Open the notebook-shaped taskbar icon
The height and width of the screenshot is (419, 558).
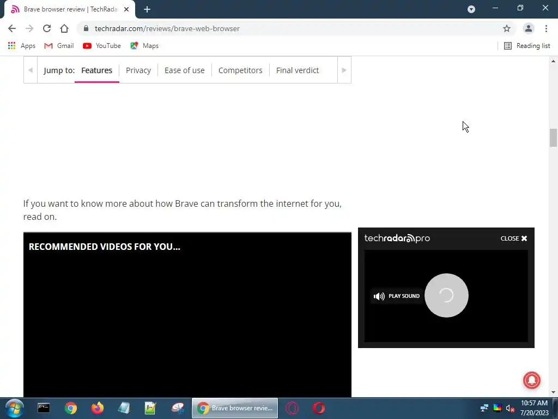[x=124, y=408]
